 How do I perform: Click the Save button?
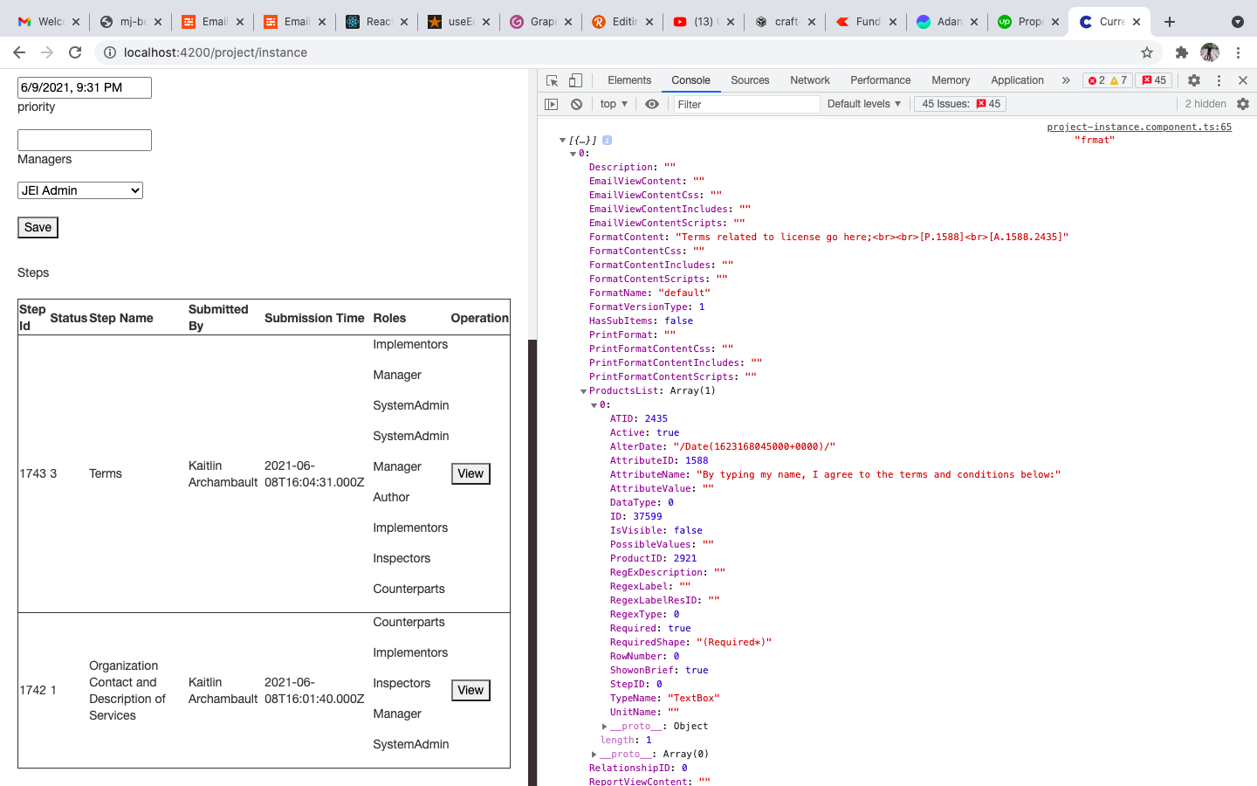click(x=38, y=227)
